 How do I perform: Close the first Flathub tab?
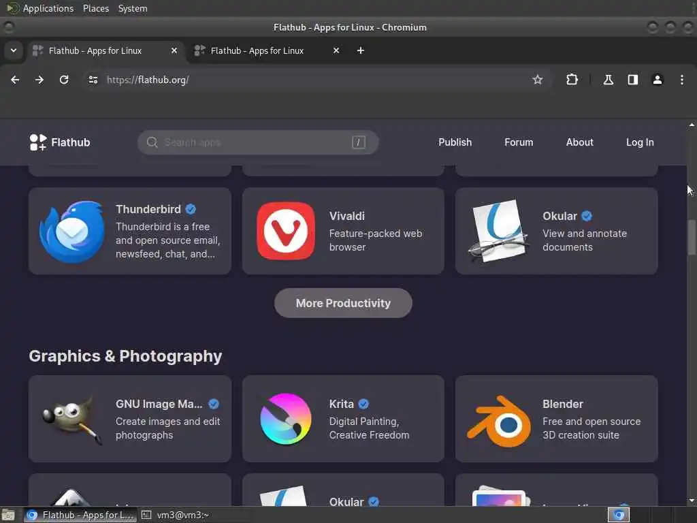tap(174, 50)
